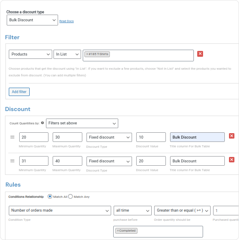Open the Products filter type dropdown
The width and height of the screenshot is (239, 240).
pos(31,54)
